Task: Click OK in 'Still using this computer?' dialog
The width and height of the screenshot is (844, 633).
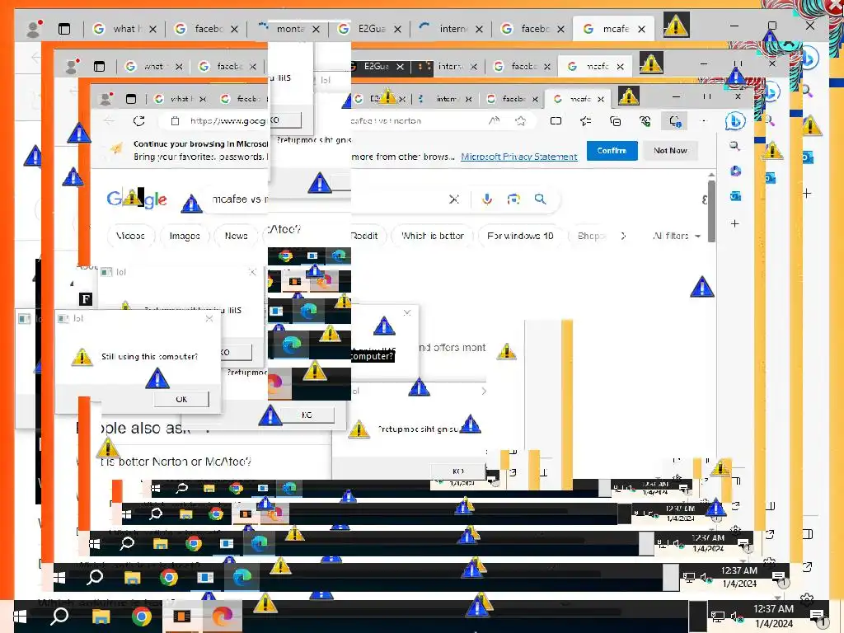Action: (x=181, y=399)
